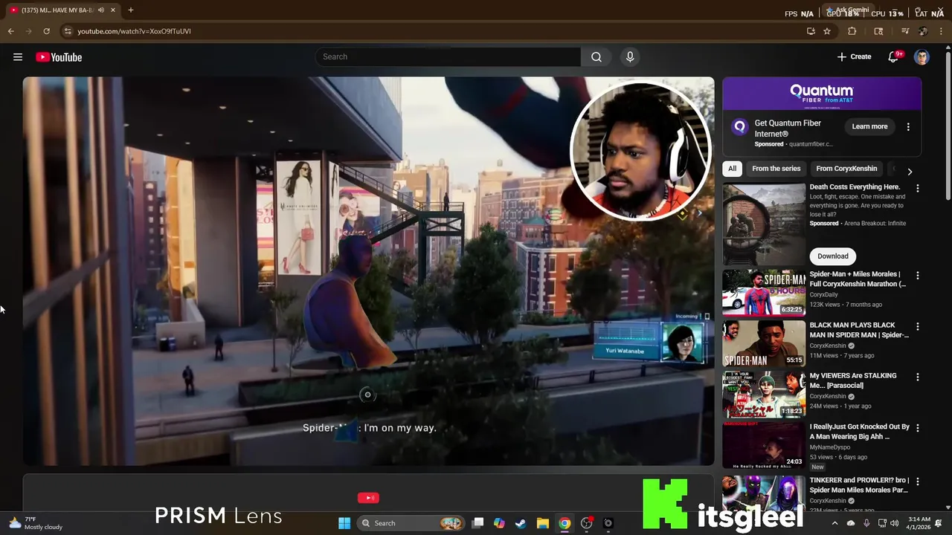Click the 1:18:23 parasocial thumbnail
The image size is (952, 535).
(764, 394)
